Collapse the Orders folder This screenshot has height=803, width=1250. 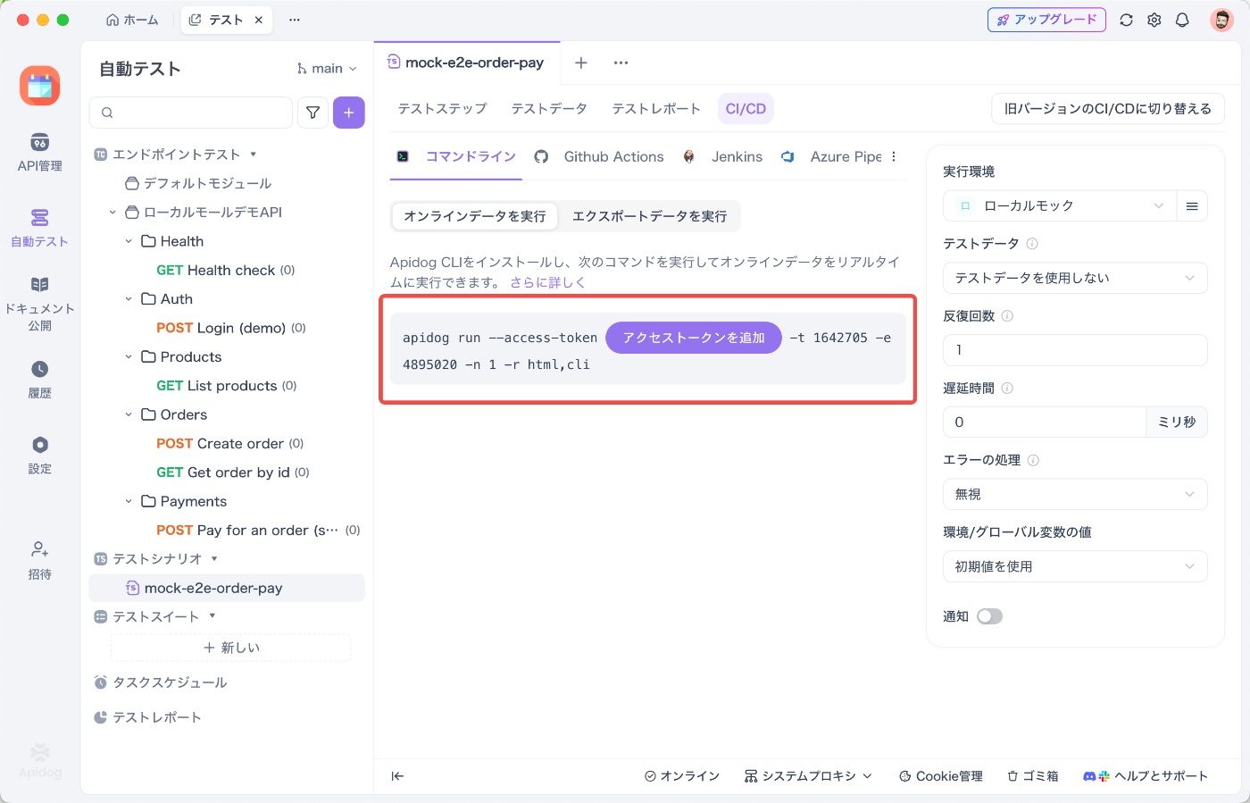pos(129,414)
